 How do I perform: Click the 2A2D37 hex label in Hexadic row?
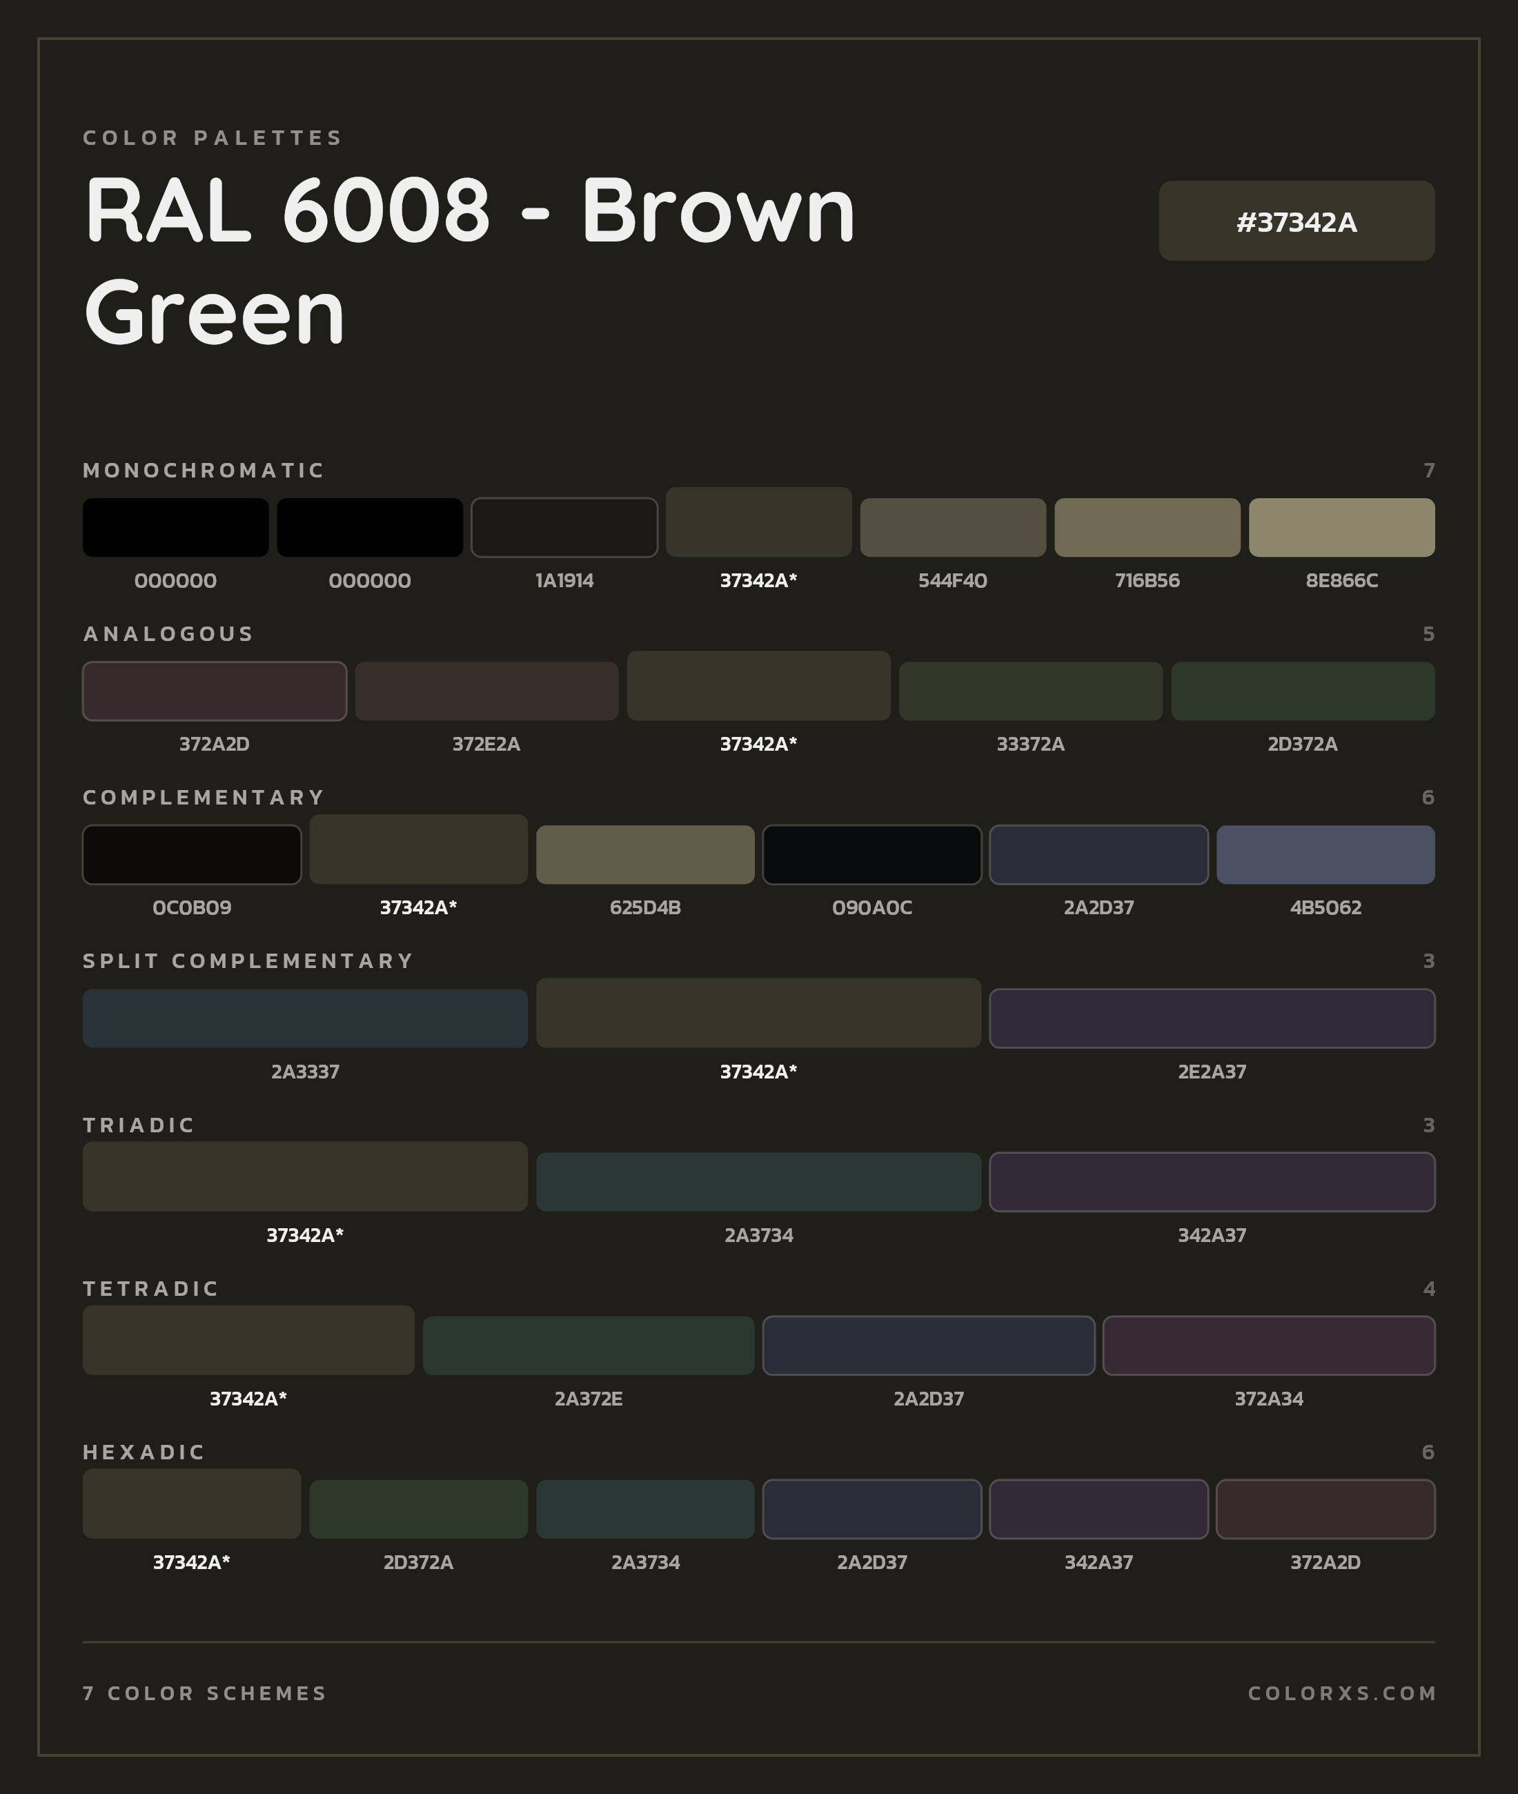[871, 1561]
